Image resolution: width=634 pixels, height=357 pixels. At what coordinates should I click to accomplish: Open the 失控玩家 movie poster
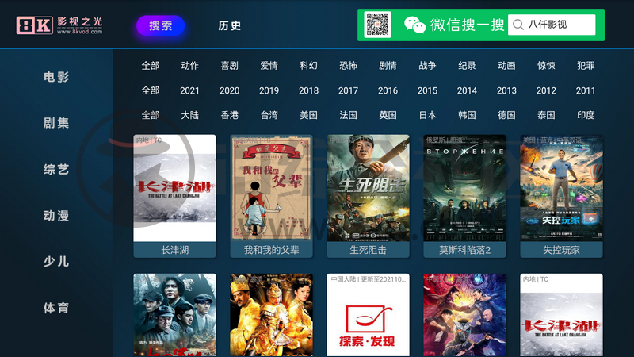click(561, 196)
